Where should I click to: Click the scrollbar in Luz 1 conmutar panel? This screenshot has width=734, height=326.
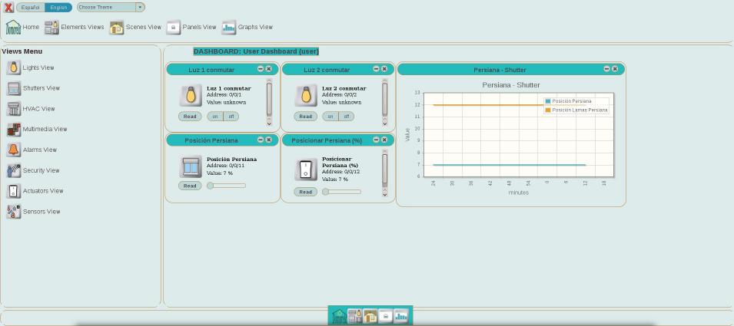click(269, 102)
